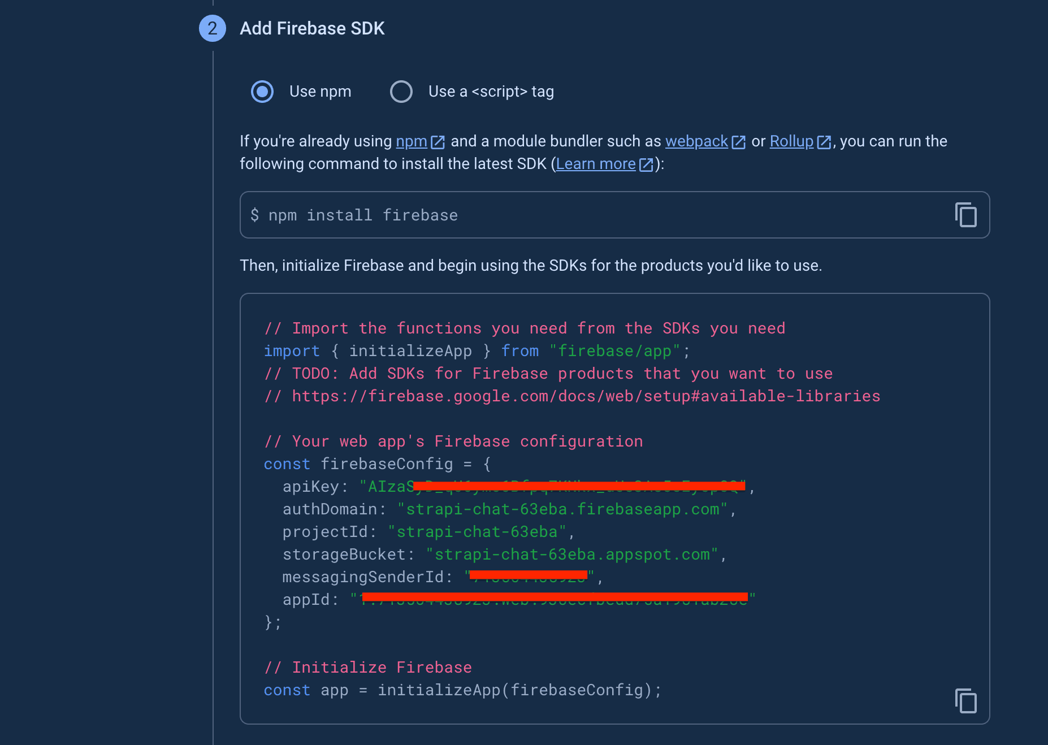
Task: Open the webpack link
Action: point(696,141)
